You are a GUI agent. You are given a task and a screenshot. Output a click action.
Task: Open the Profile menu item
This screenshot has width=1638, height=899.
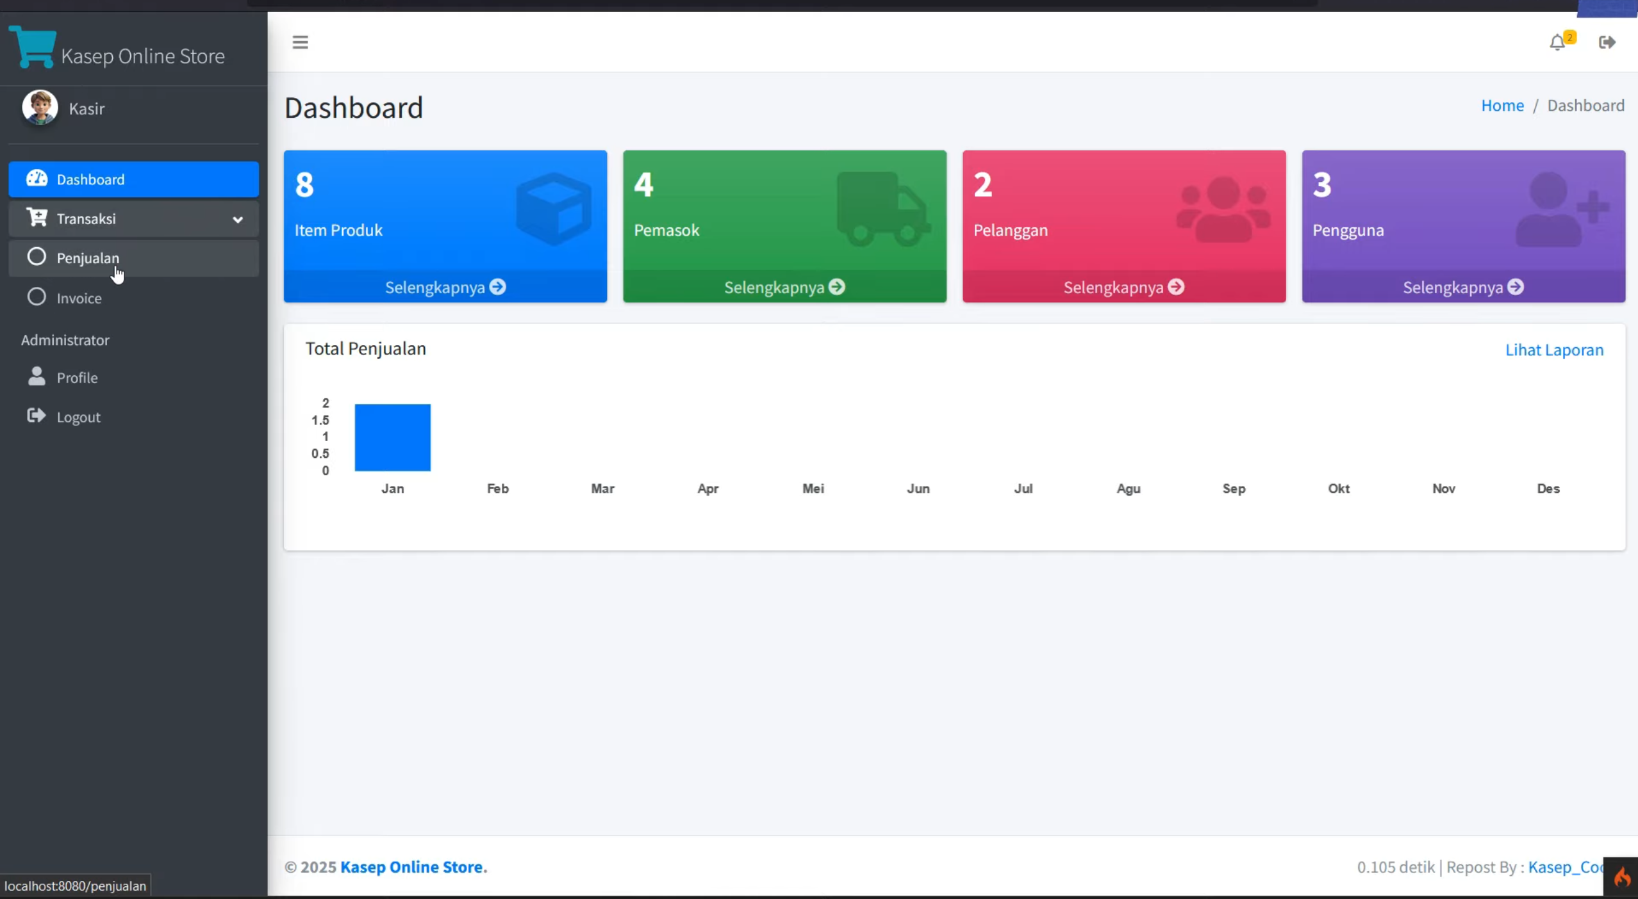(133, 377)
